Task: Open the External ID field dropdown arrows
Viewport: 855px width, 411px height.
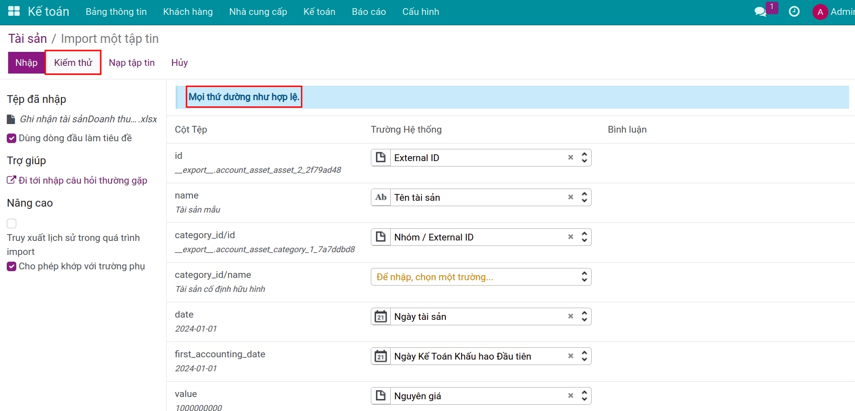Action: 584,157
